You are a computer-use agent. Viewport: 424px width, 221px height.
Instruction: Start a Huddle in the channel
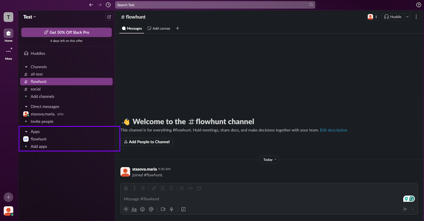coord(393,17)
